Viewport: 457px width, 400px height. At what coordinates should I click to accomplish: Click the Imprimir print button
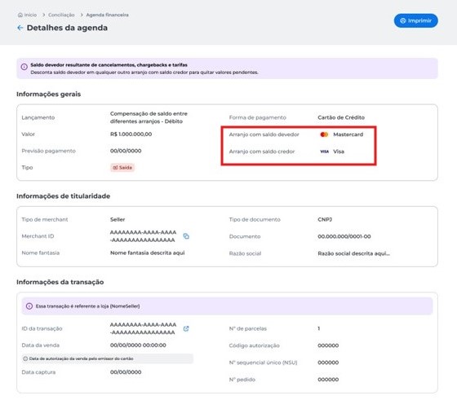[415, 20]
